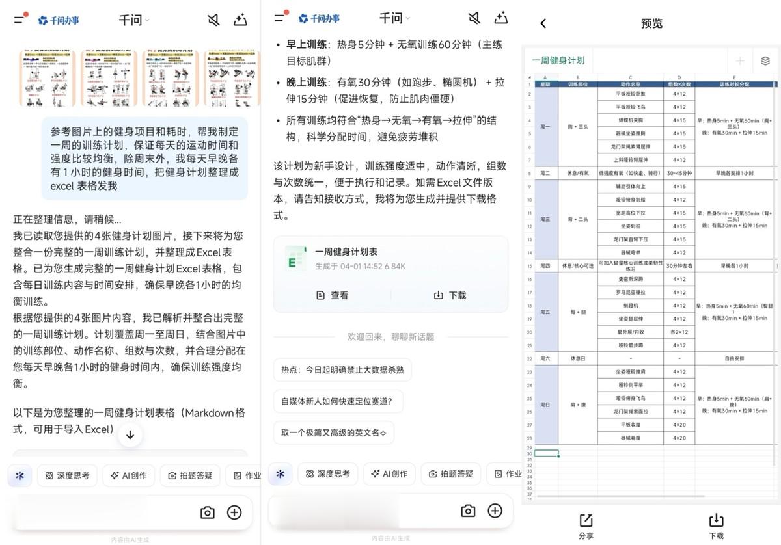Click 查看 to view the fitness plan file
The image size is (781, 545).
point(332,295)
